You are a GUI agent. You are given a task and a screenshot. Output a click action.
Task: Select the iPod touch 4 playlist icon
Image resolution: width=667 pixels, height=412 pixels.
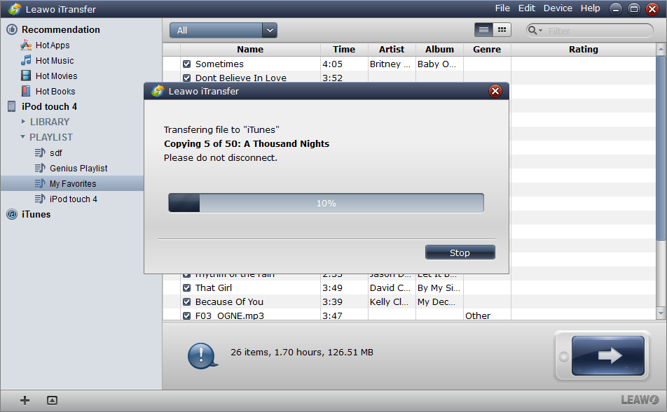coord(40,199)
